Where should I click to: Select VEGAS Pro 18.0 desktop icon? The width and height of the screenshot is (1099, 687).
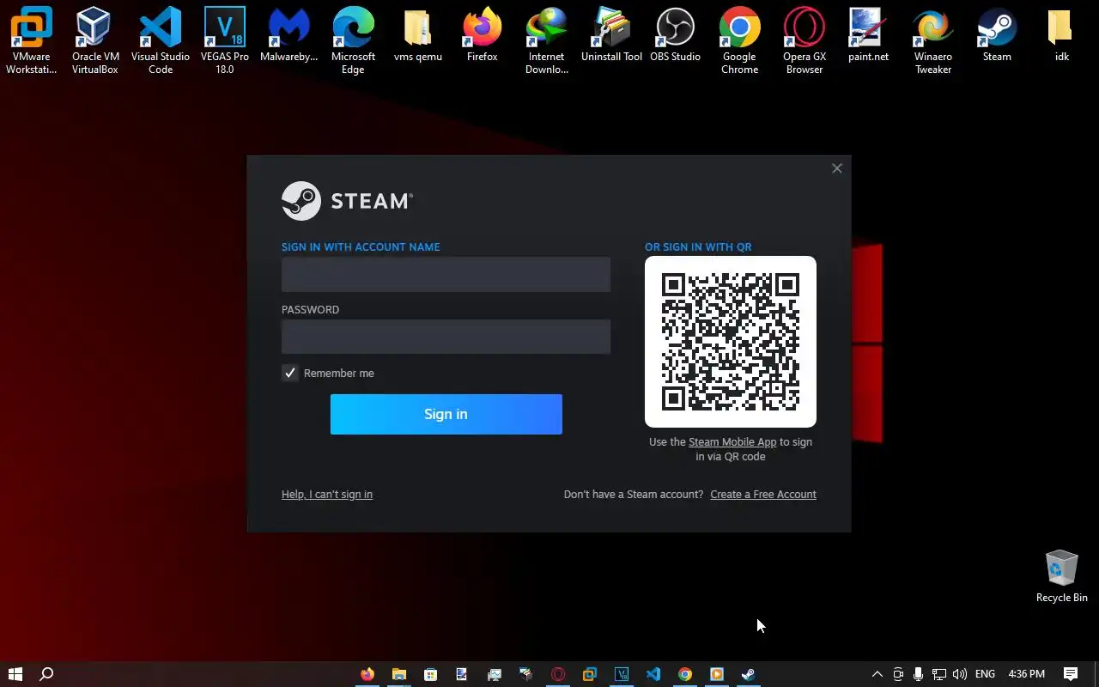(x=225, y=40)
